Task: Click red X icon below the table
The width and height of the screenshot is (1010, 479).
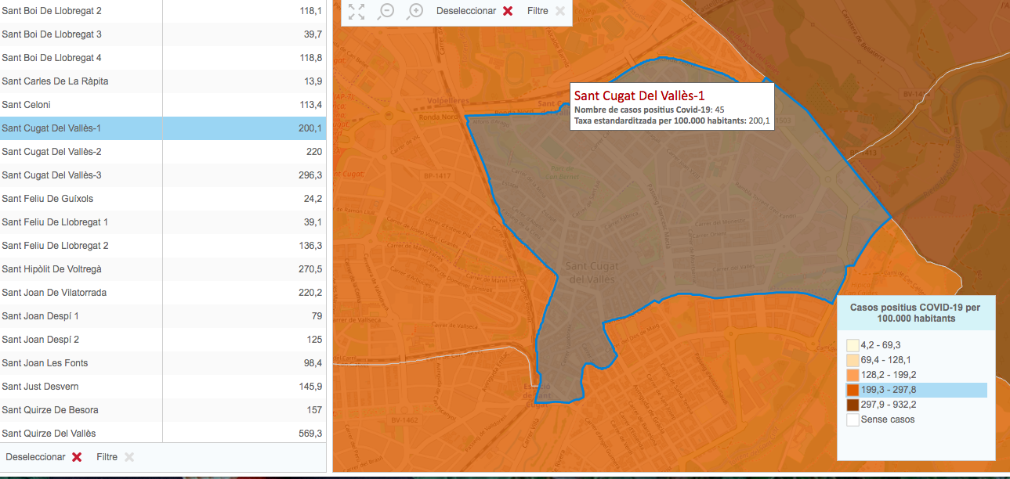Action: pos(77,457)
